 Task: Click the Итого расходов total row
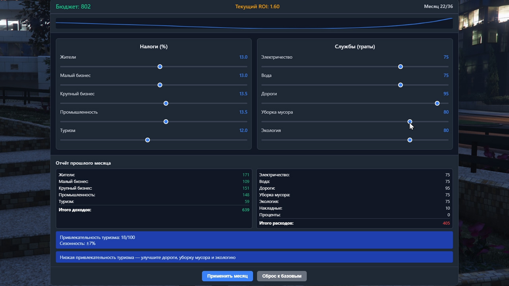pyautogui.click(x=354, y=223)
